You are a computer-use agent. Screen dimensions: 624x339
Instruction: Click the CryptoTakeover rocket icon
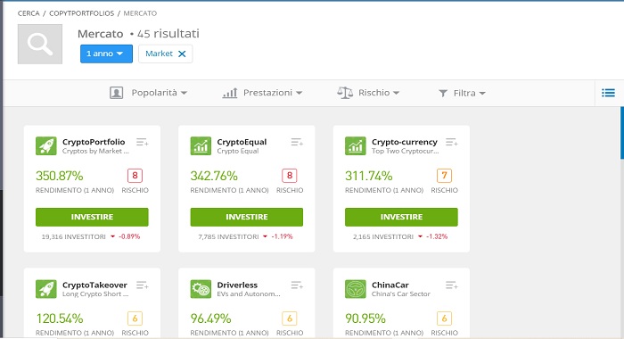click(x=46, y=289)
